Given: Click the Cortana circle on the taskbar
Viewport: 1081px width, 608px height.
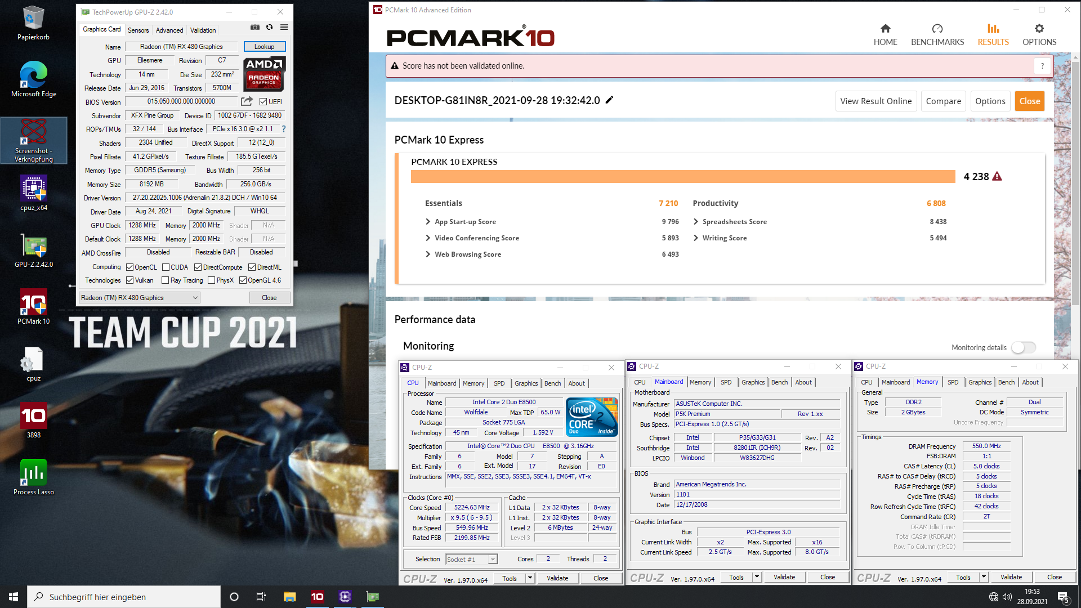Looking at the screenshot, I should (x=234, y=597).
